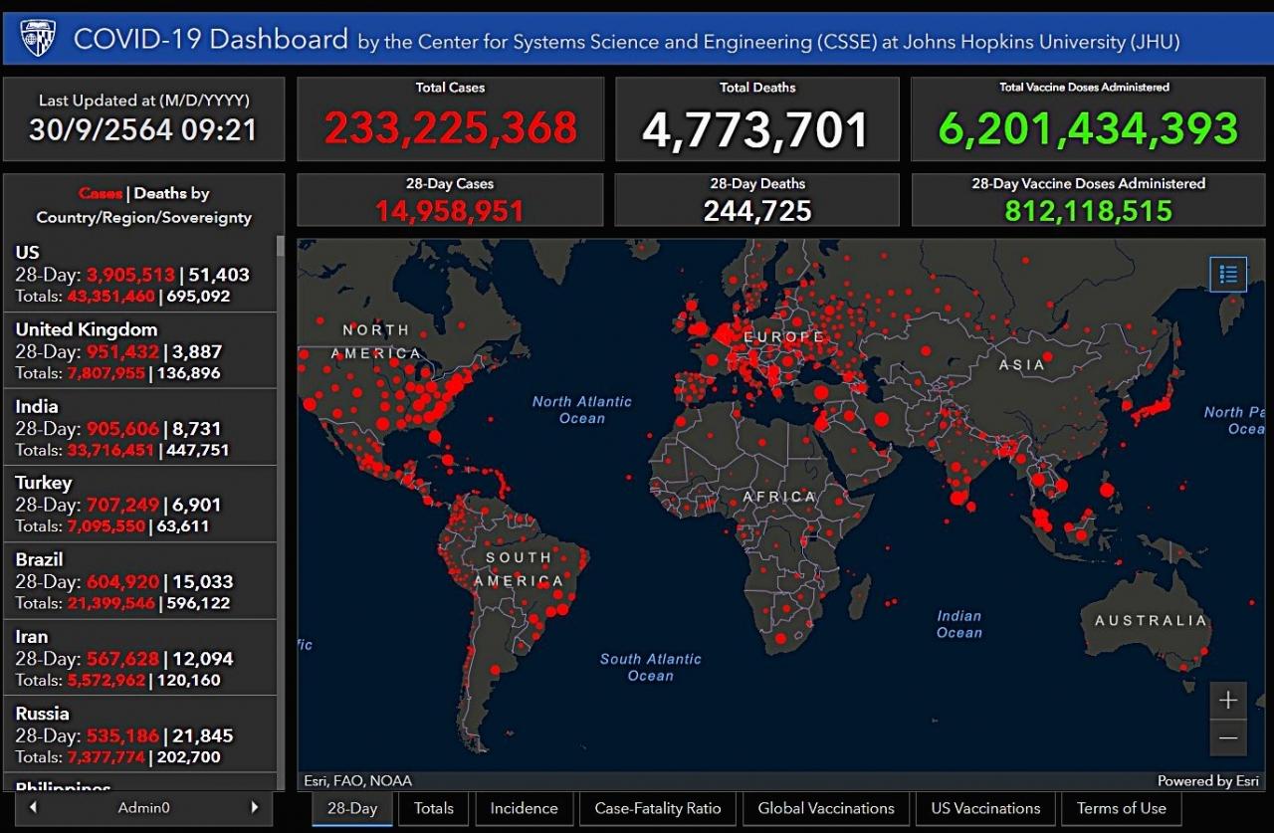View the US Vaccinations tab
This screenshot has height=833, width=1274.
click(985, 808)
